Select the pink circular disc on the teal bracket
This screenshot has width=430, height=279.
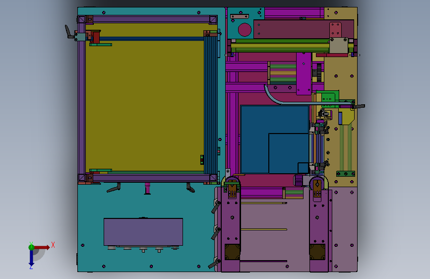[245, 30]
